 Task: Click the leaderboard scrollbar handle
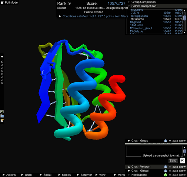pos(184,18)
